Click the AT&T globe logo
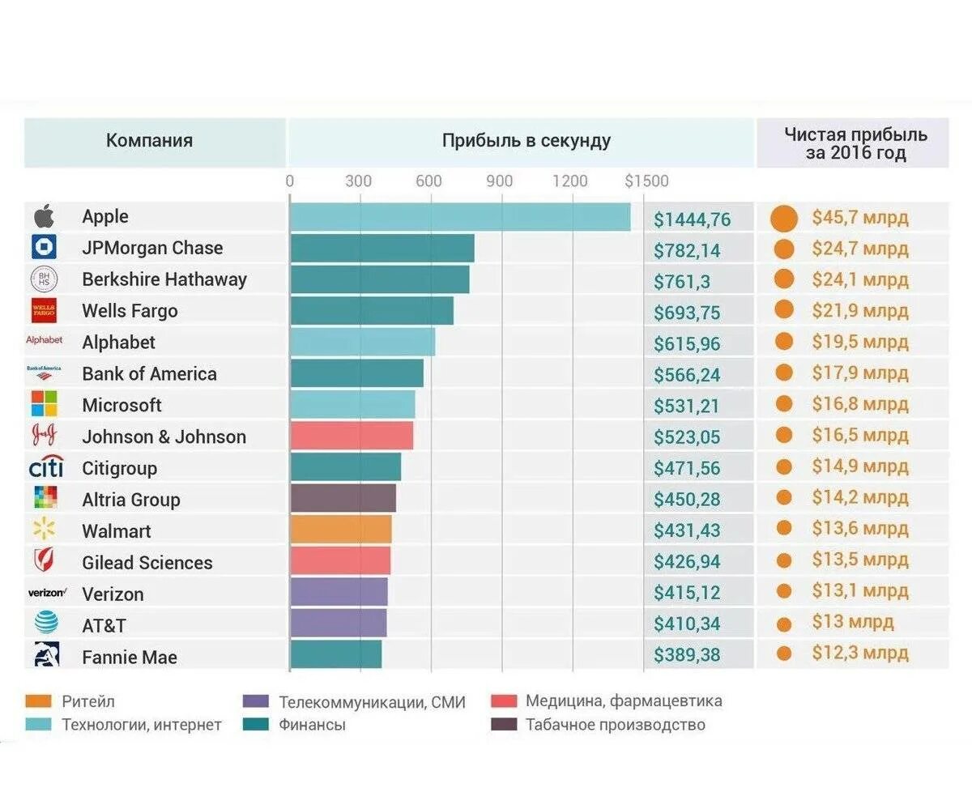This screenshot has height=792, width=972. pyautogui.click(x=46, y=623)
